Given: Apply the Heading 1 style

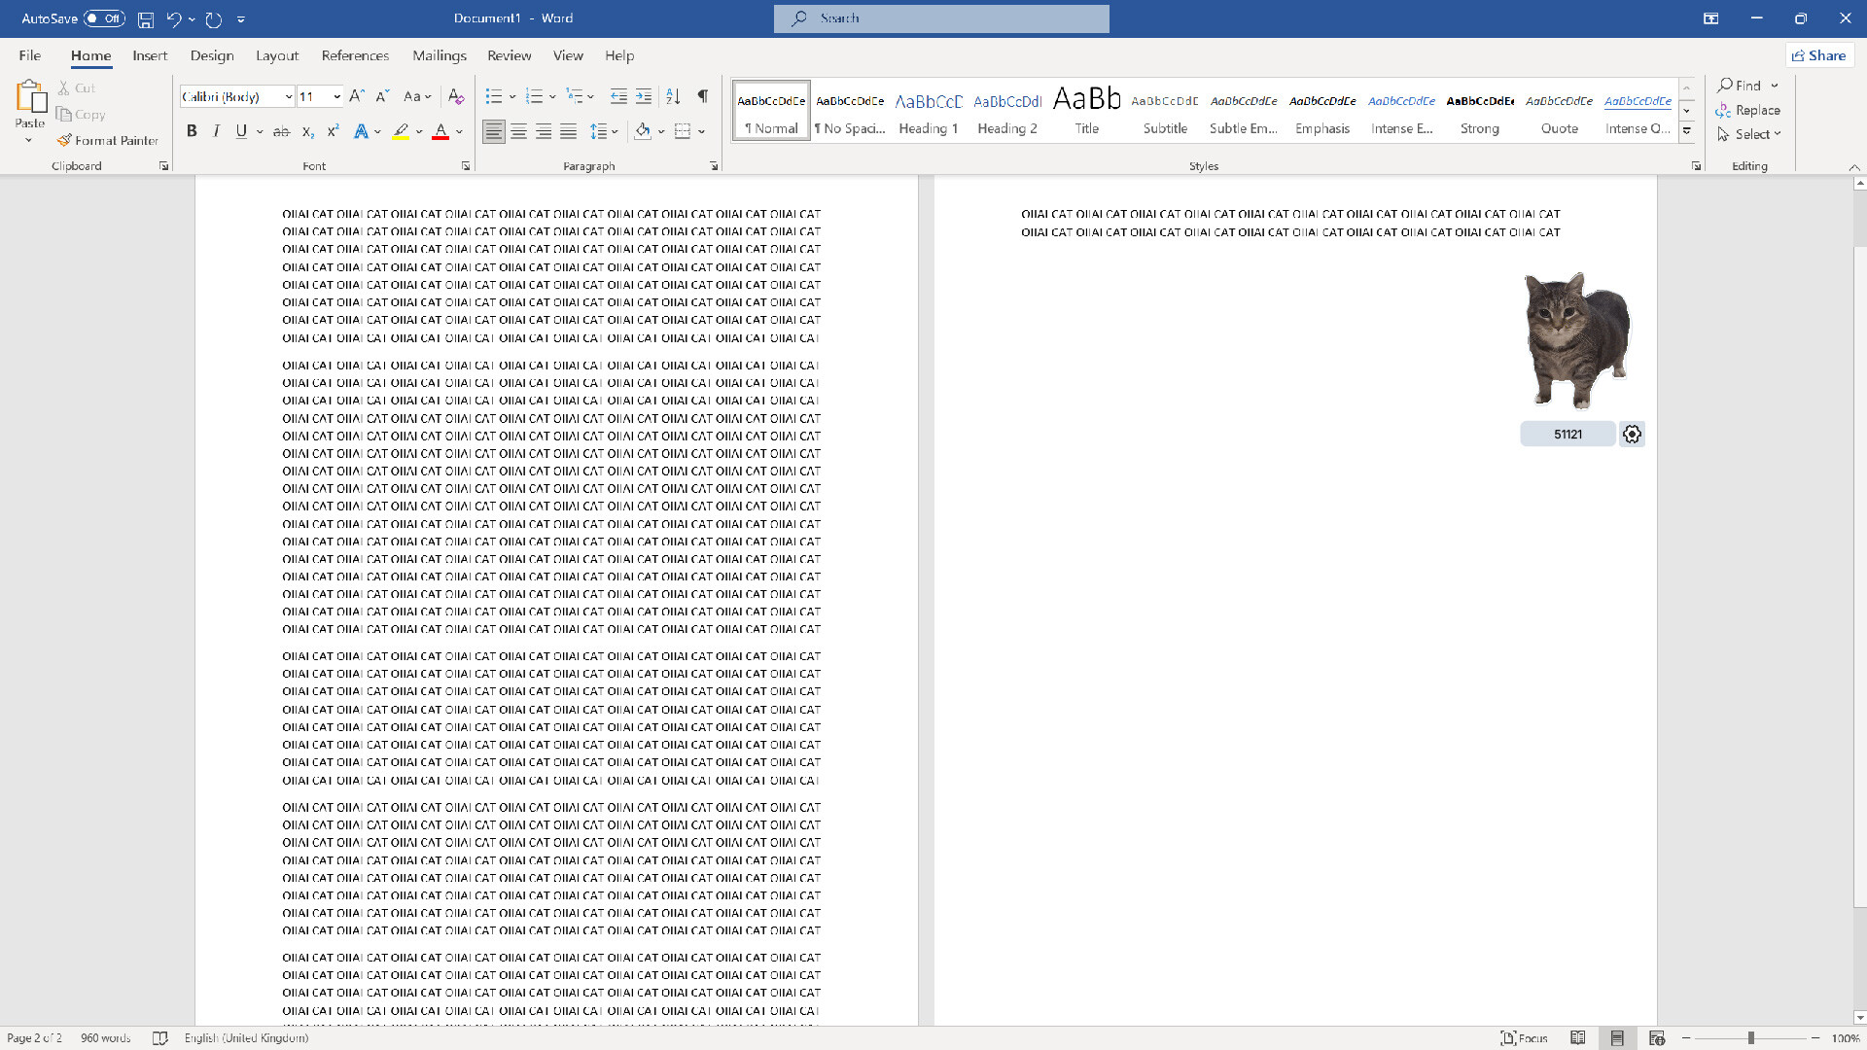Looking at the screenshot, I should coord(928,110).
